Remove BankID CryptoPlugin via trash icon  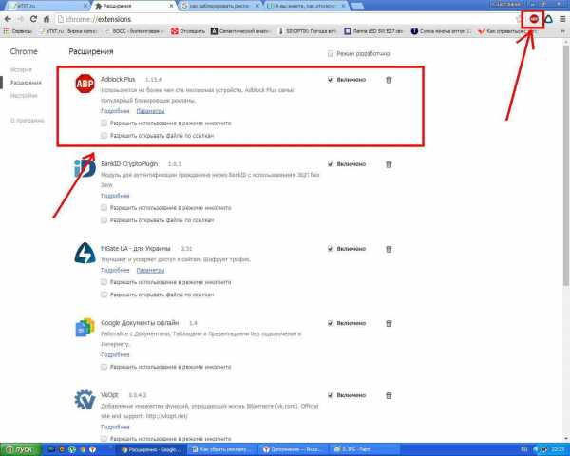(x=389, y=164)
